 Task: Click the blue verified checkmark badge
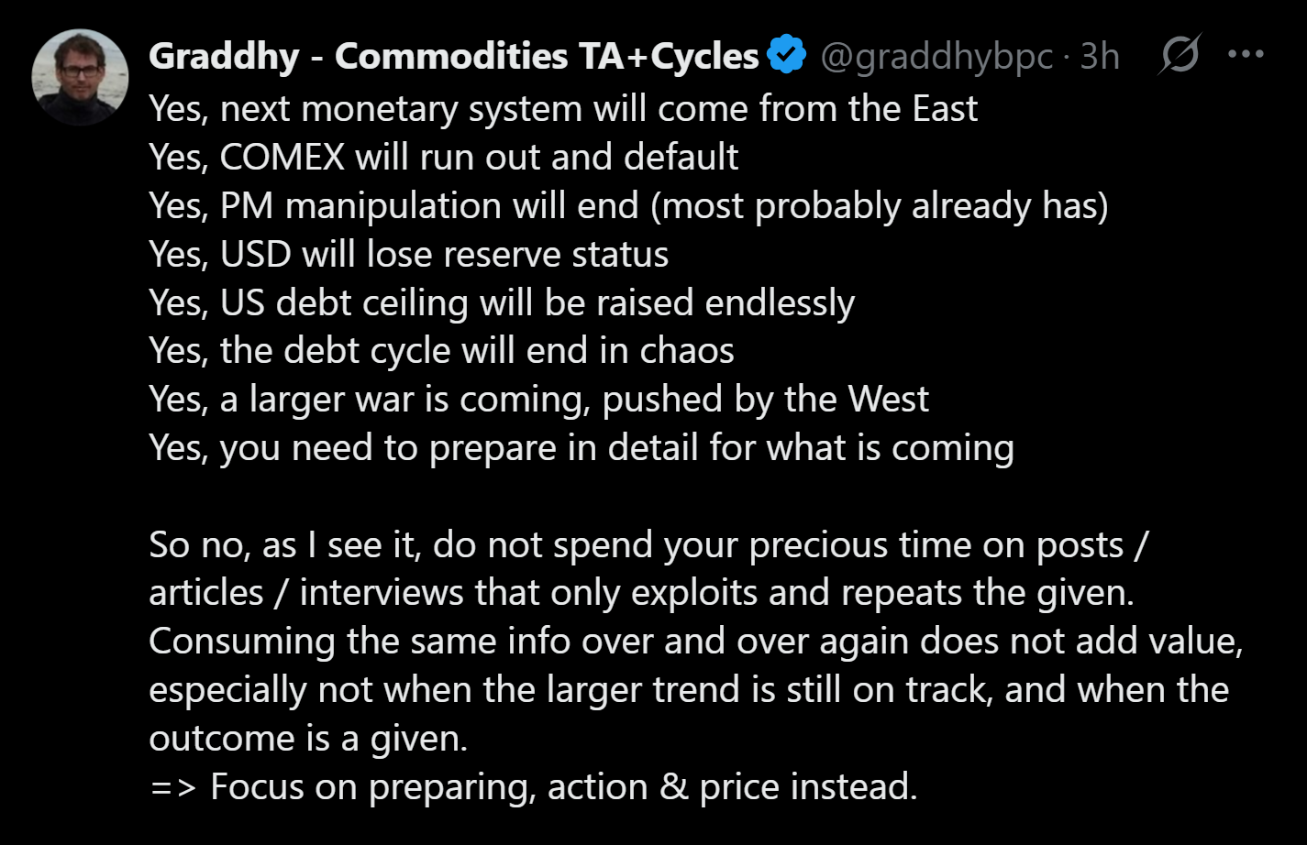(x=786, y=56)
